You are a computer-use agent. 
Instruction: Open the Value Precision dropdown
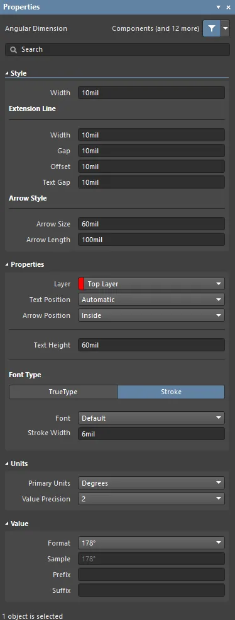tap(151, 499)
